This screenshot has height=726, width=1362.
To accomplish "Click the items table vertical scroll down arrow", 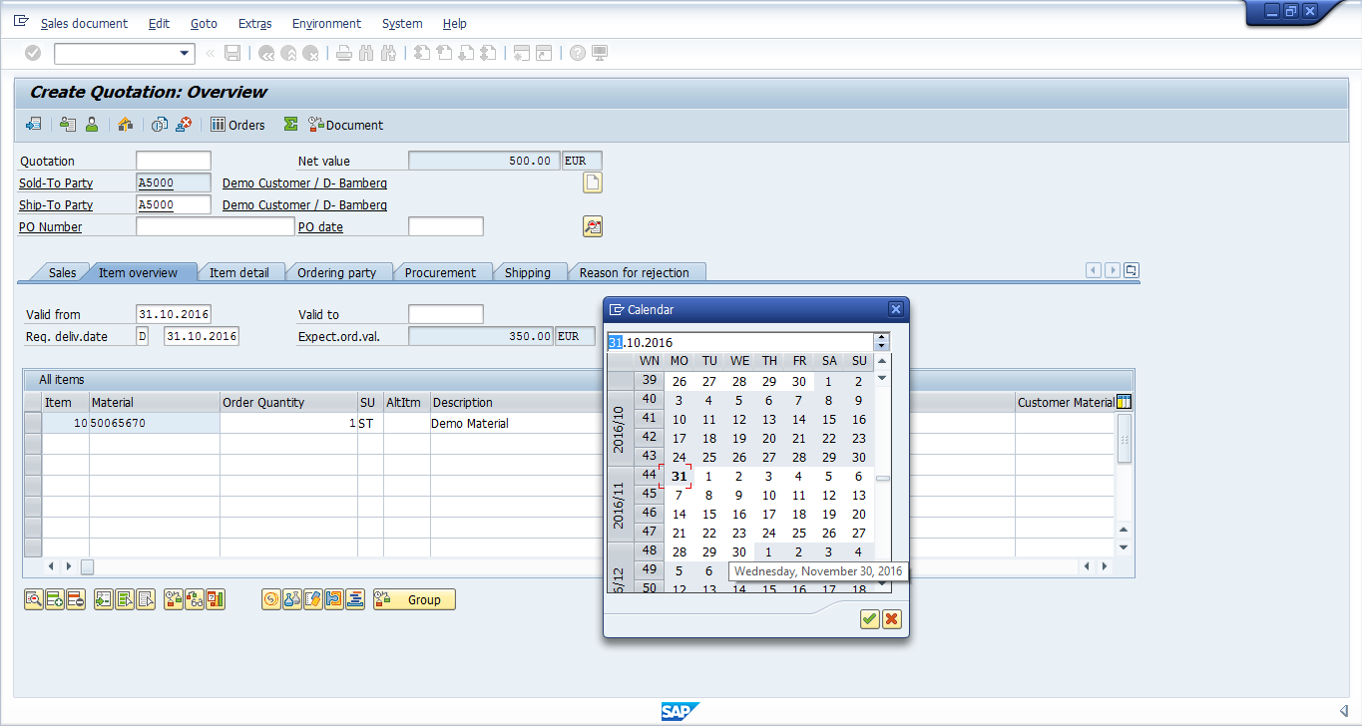I will 1124,547.
